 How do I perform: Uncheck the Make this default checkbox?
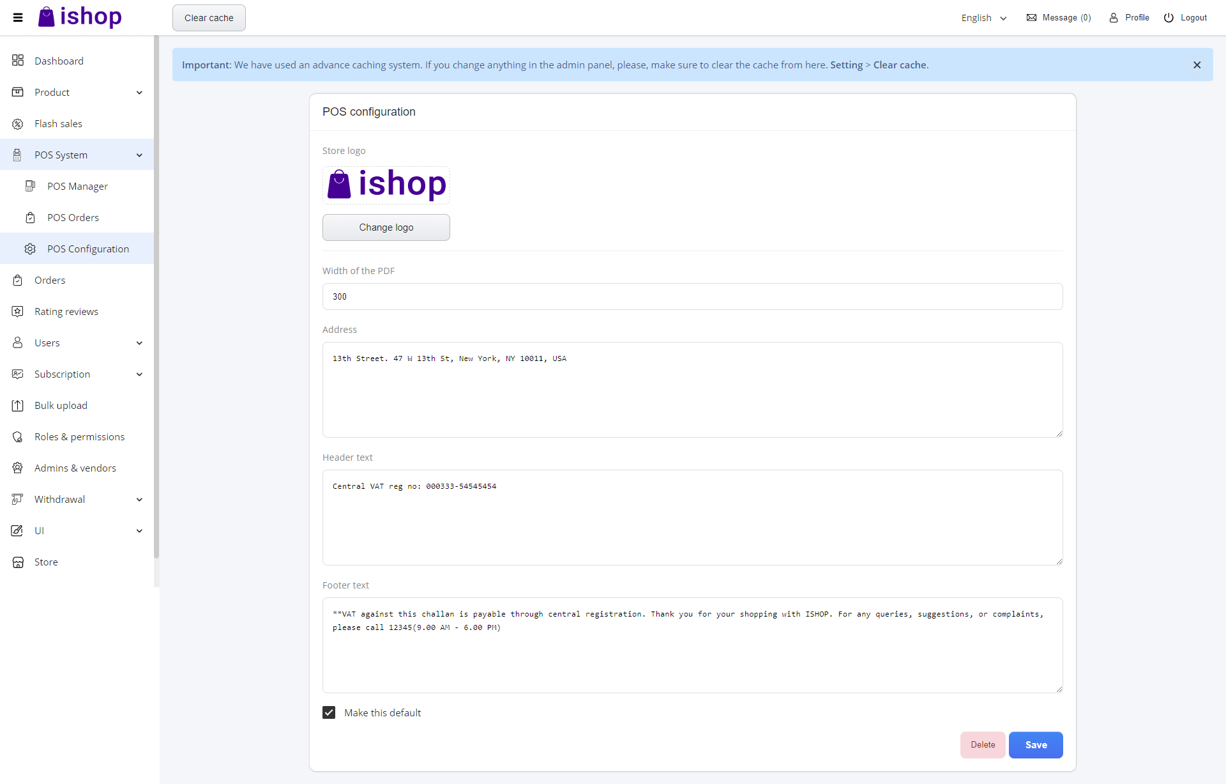coord(329,712)
